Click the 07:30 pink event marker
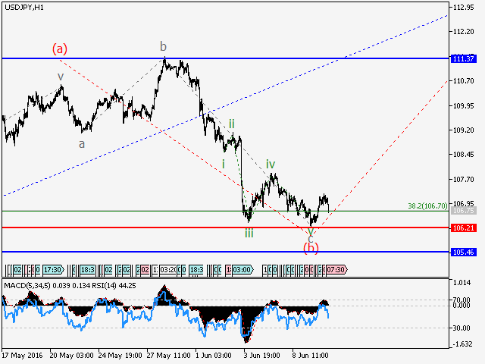 [x=336, y=270]
